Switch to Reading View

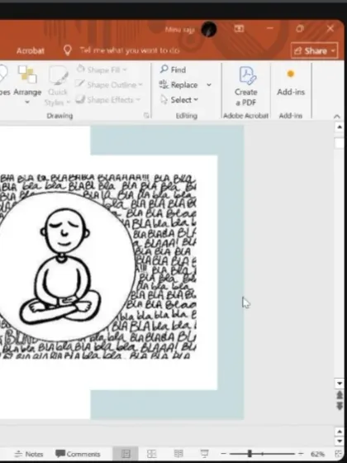[x=178, y=454]
